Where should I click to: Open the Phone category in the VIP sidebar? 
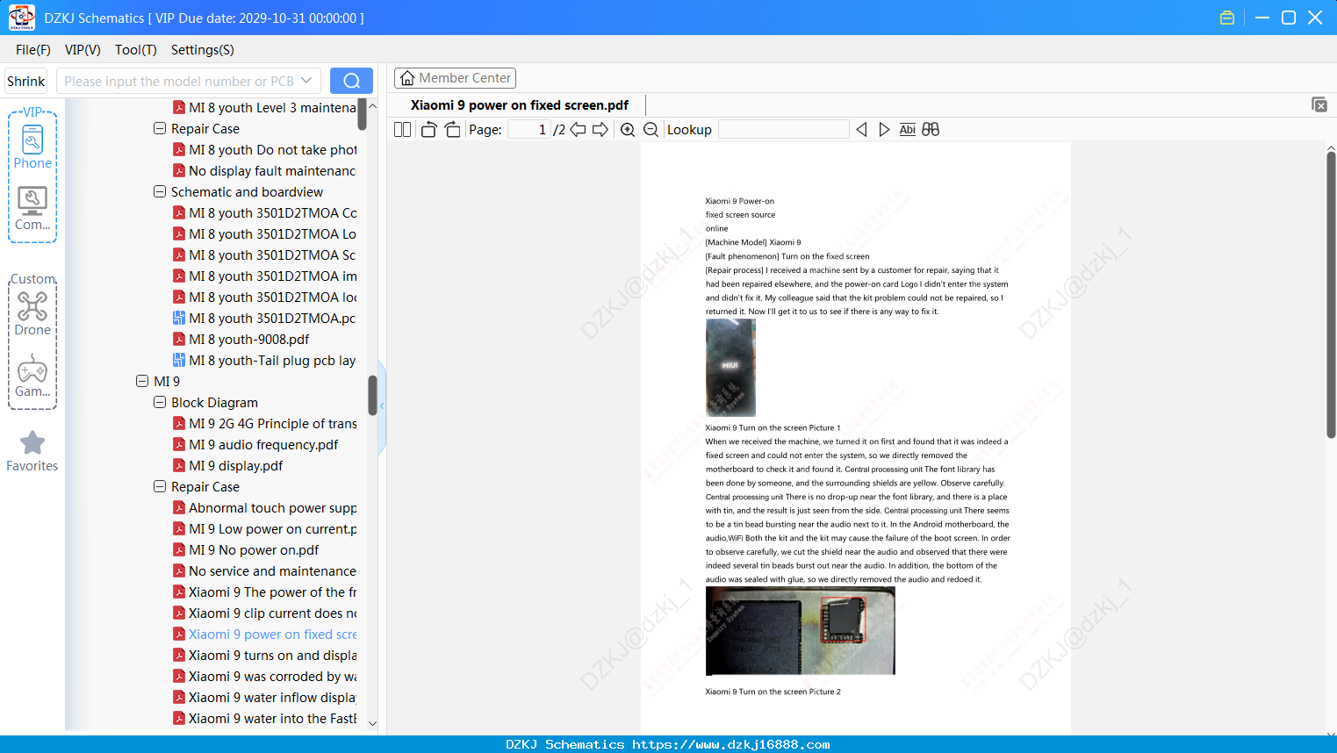point(32,147)
